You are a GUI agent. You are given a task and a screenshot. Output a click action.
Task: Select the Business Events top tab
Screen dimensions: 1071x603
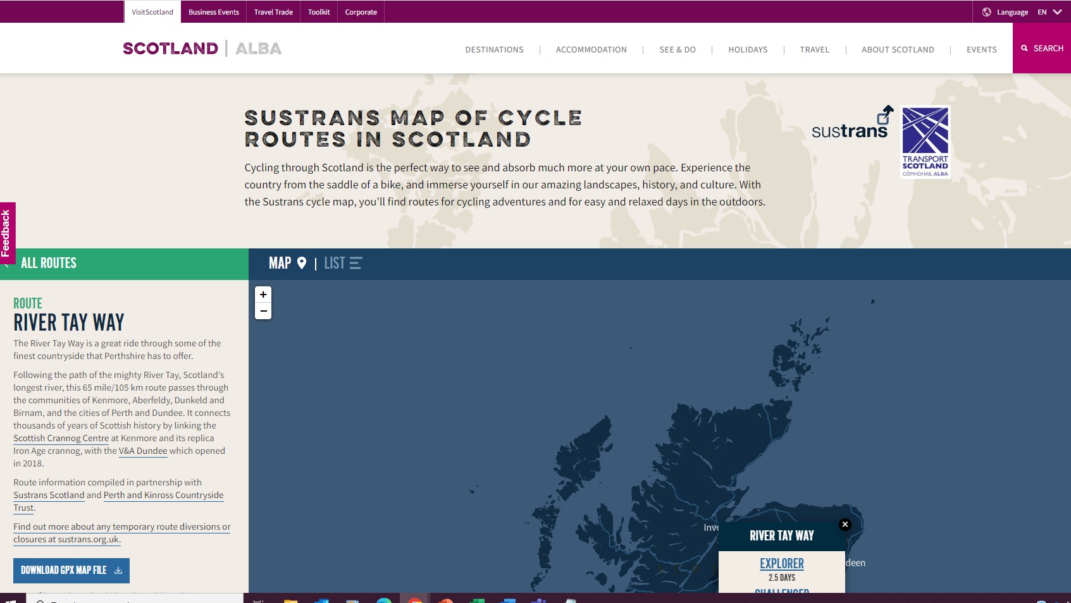214,12
